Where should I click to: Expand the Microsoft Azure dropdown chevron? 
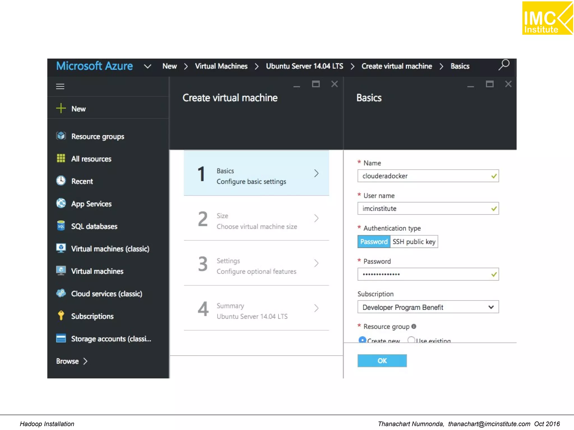(x=147, y=66)
